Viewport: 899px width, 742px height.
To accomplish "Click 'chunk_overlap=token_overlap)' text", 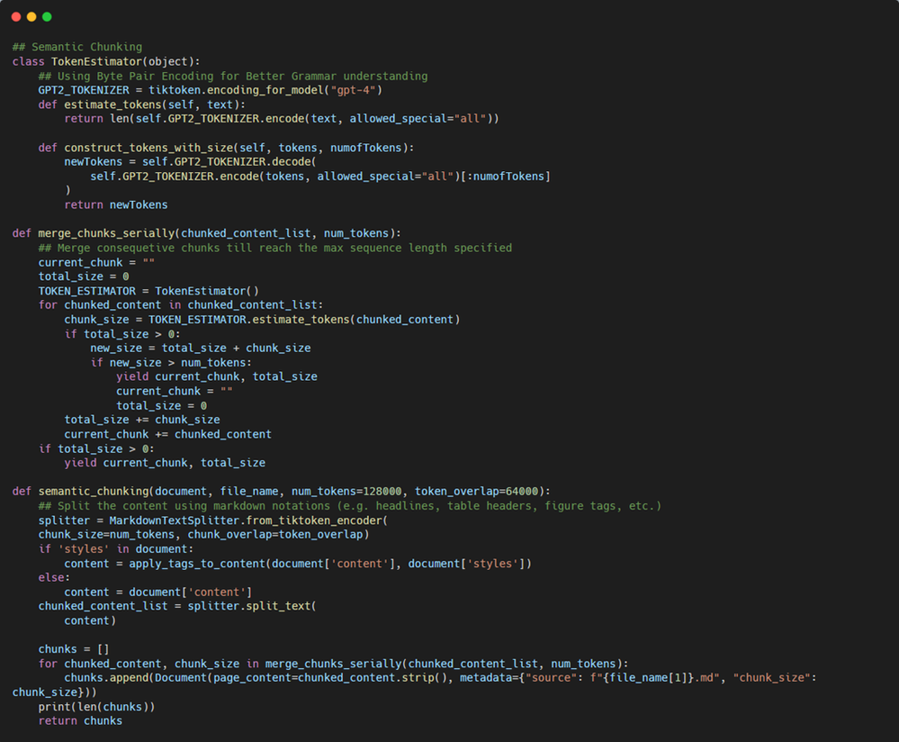I will [278, 534].
